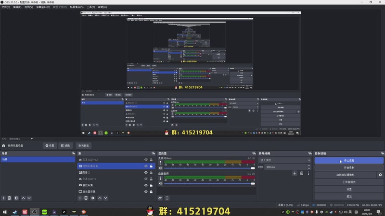Open the 视图(V) menu
Screen dimensions: 385x216
click(28, 7)
